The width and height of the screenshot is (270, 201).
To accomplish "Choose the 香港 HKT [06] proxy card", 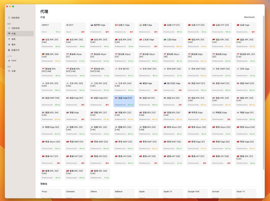I will 173,160.
